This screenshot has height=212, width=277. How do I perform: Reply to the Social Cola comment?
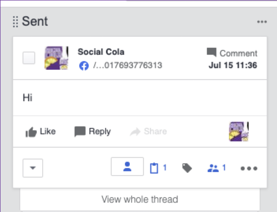93,132
